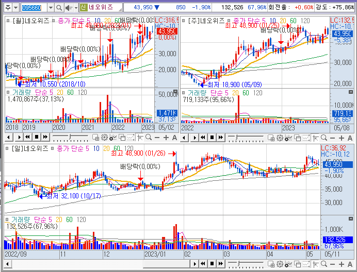Monthly chart: toggle the crosshair cursor icon
This screenshot has width=357, height=272.
coord(140,138)
